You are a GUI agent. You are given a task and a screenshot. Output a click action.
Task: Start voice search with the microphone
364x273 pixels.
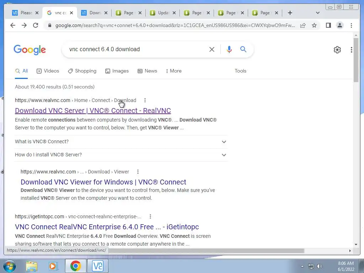229,49
